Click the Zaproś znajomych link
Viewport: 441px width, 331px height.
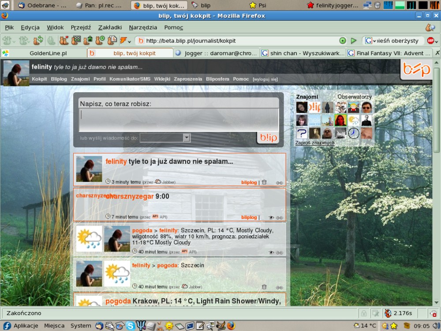[x=314, y=143]
